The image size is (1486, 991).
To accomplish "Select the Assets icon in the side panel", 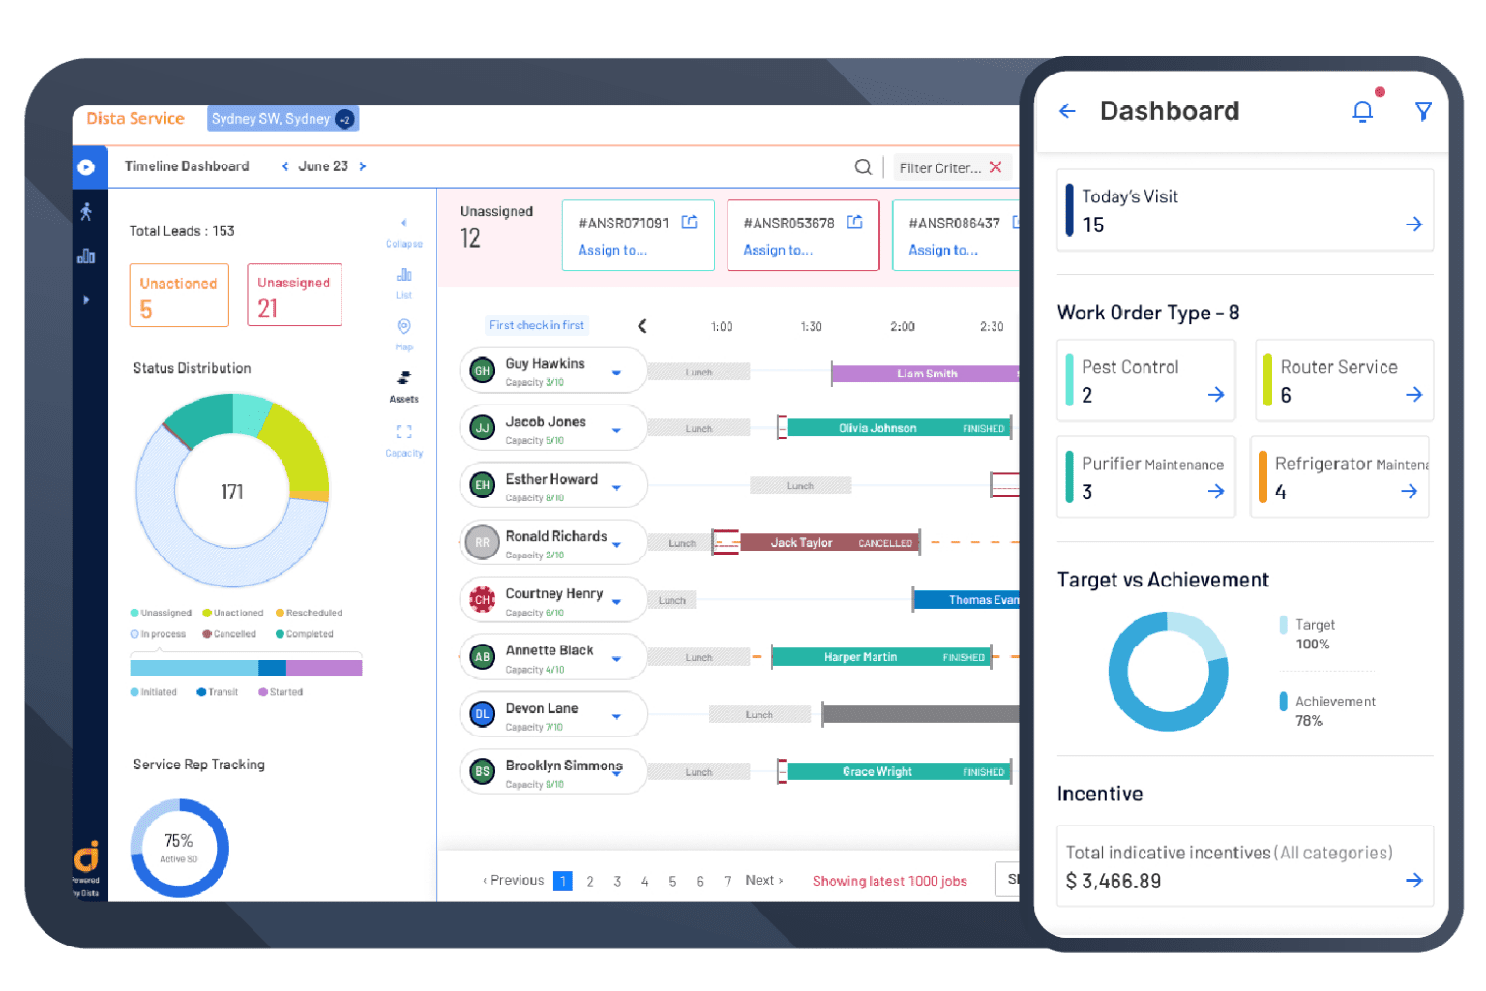I will point(403,379).
